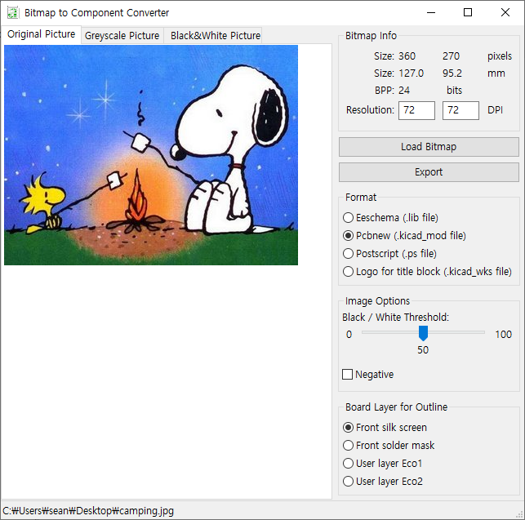Click the mm height value 95.2
The width and height of the screenshot is (525, 520).
click(x=452, y=73)
